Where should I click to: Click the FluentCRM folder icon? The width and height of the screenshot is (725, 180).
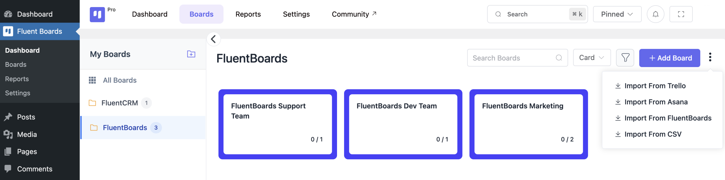tap(92, 103)
